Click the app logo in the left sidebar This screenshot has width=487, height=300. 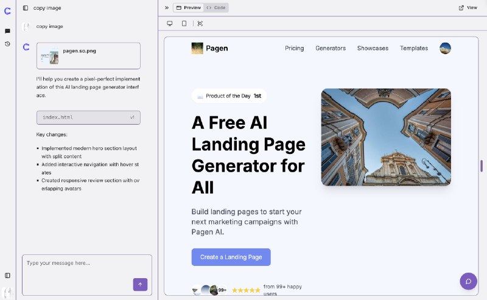[x=7, y=11]
